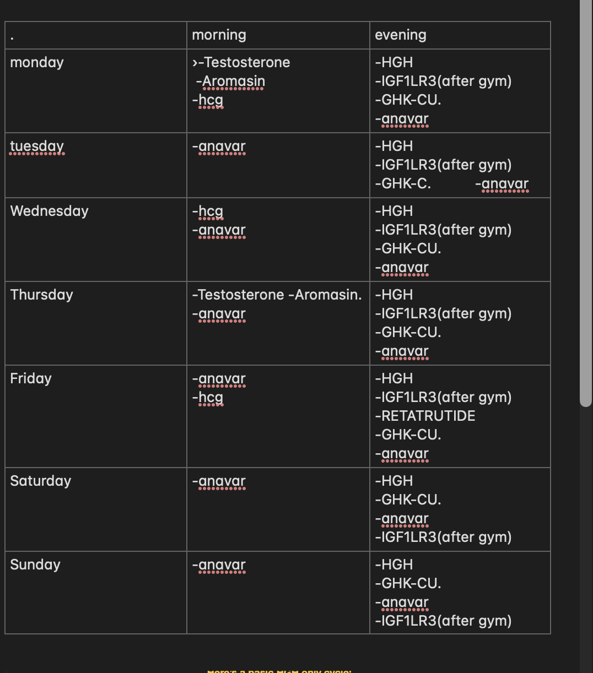Click "anavar" in the Tuesday morning cell
593x673 pixels.
pos(222,146)
